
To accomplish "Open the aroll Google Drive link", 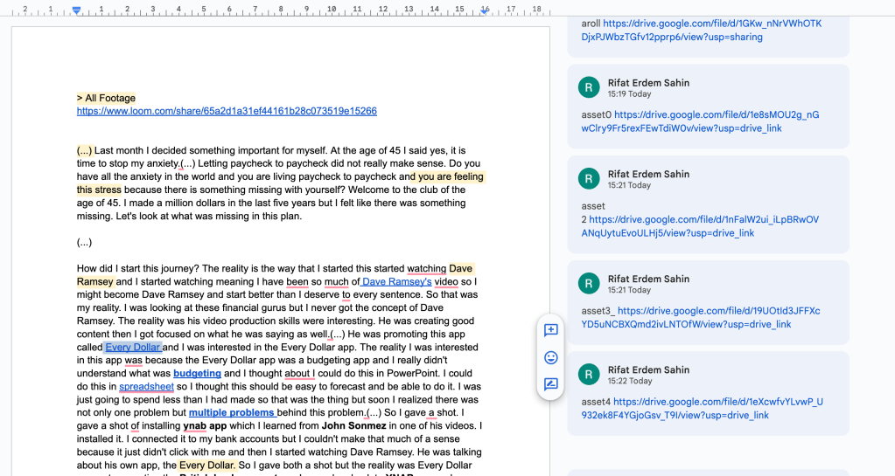I will tap(702, 31).
